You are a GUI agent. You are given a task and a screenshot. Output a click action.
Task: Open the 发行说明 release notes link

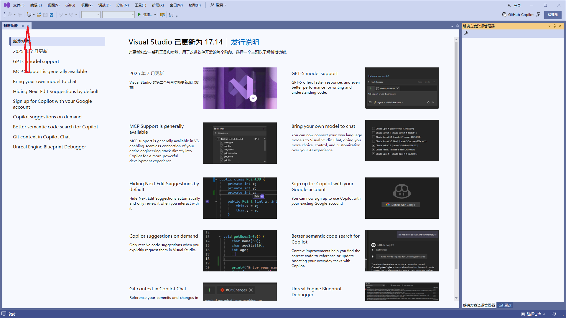point(245,42)
